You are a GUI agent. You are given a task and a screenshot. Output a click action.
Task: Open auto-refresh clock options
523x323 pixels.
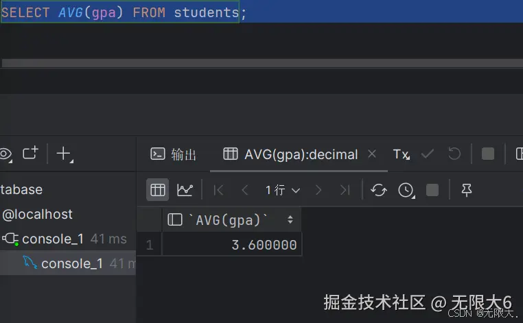(406, 191)
